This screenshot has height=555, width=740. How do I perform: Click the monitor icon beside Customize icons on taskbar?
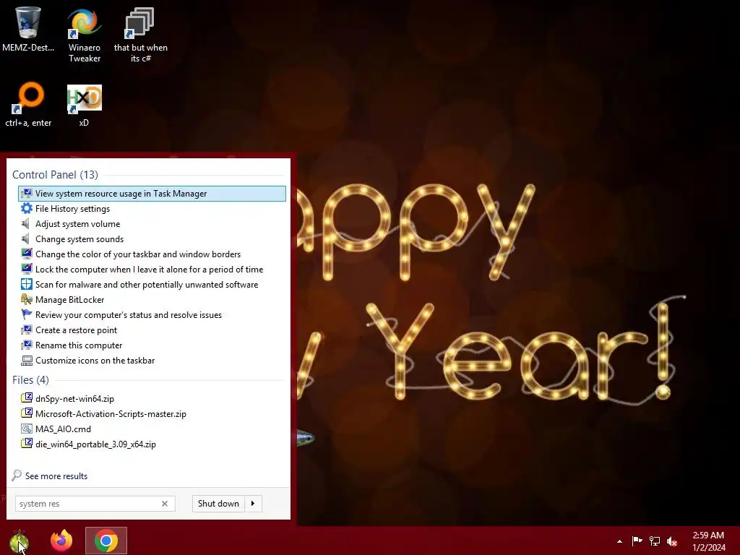pyautogui.click(x=27, y=360)
